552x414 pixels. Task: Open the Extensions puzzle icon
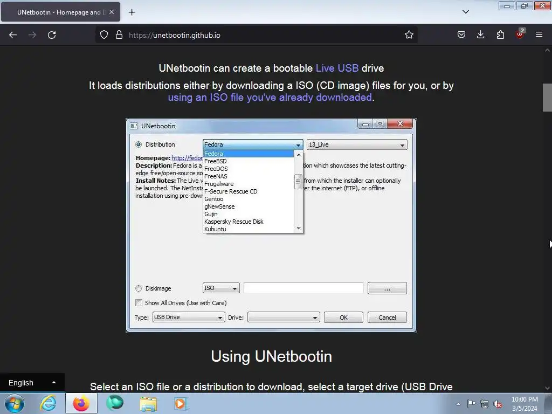(500, 34)
